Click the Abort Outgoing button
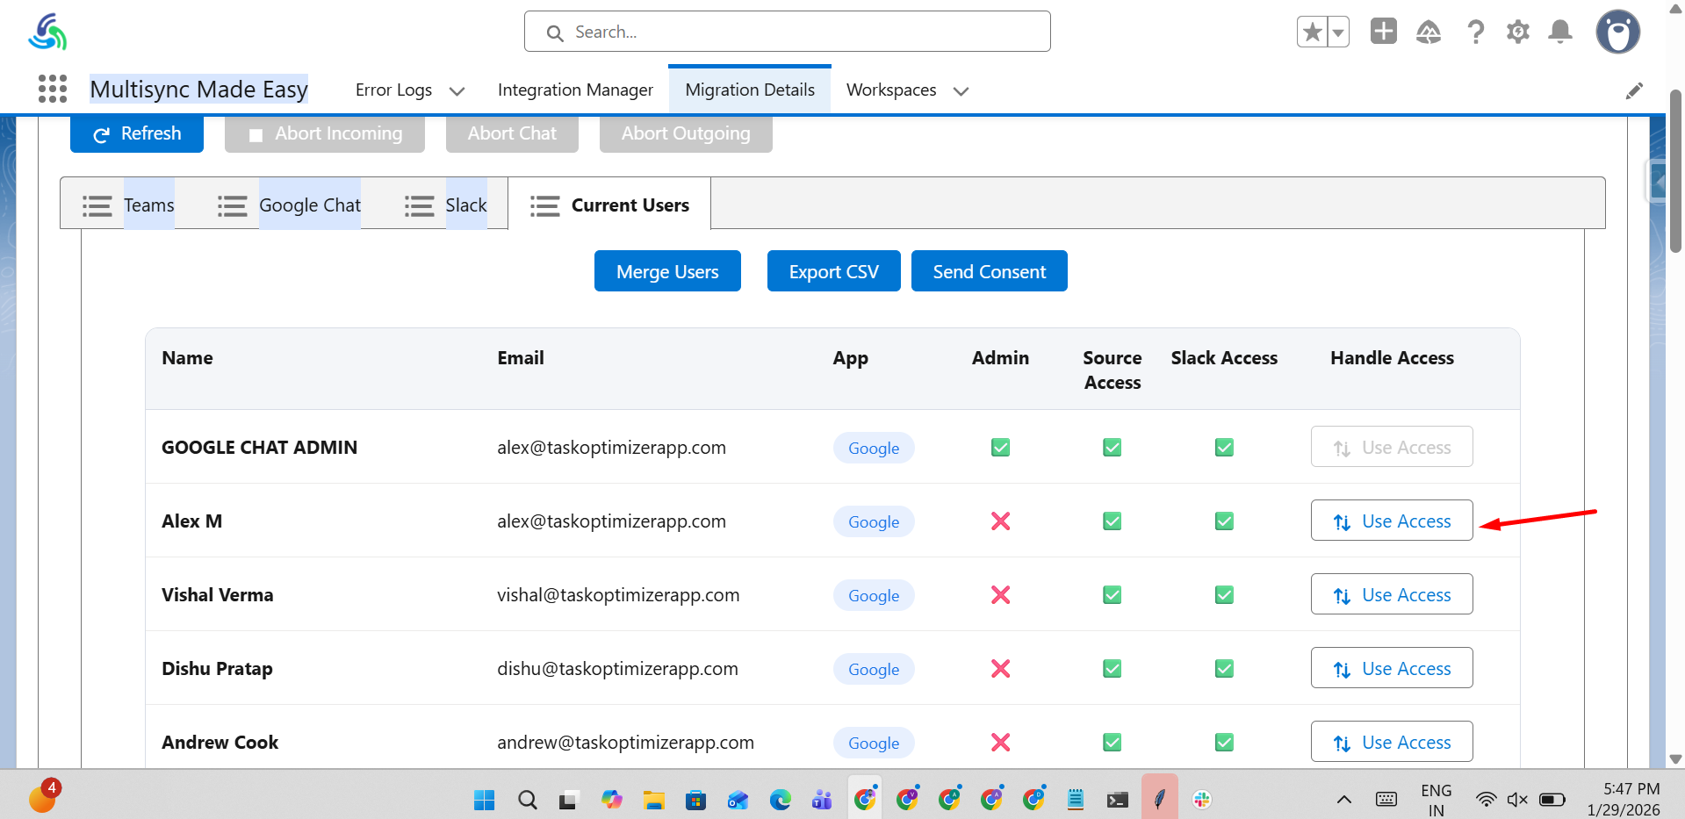This screenshot has height=819, width=1685. point(686,133)
